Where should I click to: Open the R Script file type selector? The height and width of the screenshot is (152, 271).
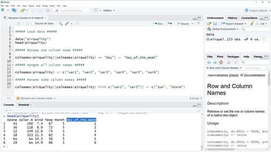click(196, 98)
